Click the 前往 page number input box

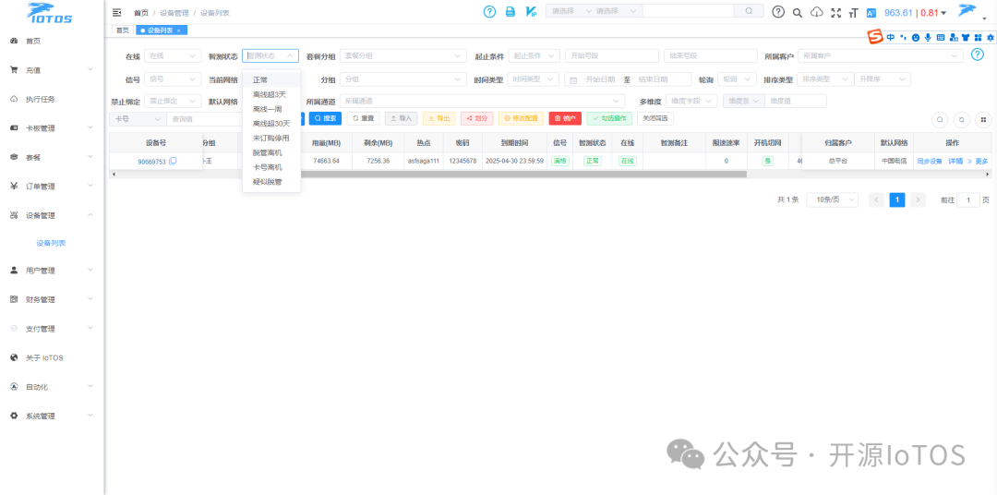(x=968, y=199)
